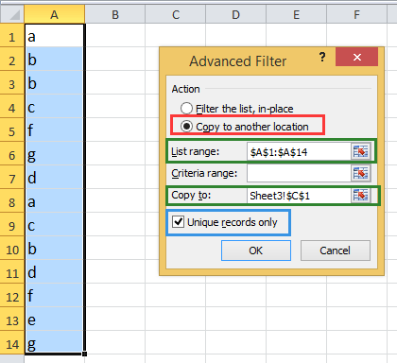
Task: Select the row 9 header
Action: click(12, 225)
